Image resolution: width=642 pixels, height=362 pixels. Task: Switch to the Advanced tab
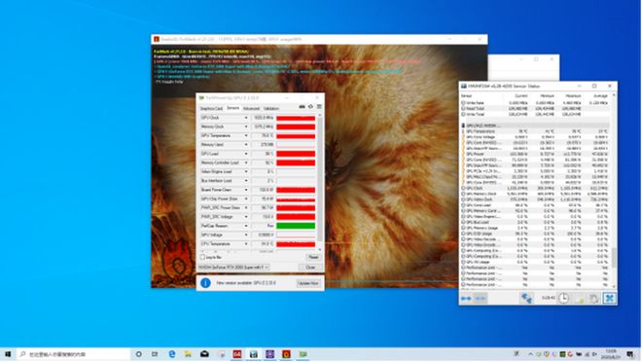pos(251,109)
